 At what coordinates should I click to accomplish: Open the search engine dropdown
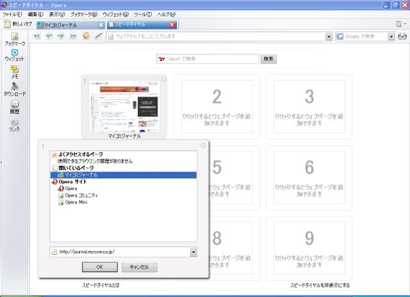tap(391, 36)
